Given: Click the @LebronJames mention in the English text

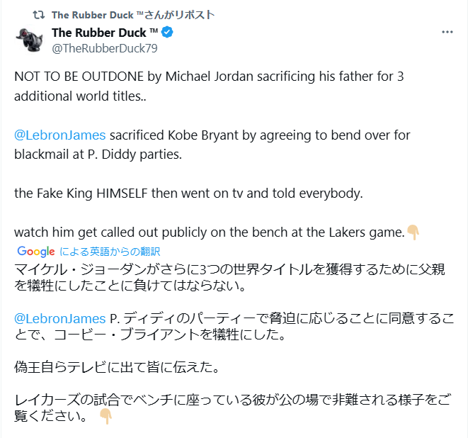Looking at the screenshot, I should tap(59, 135).
